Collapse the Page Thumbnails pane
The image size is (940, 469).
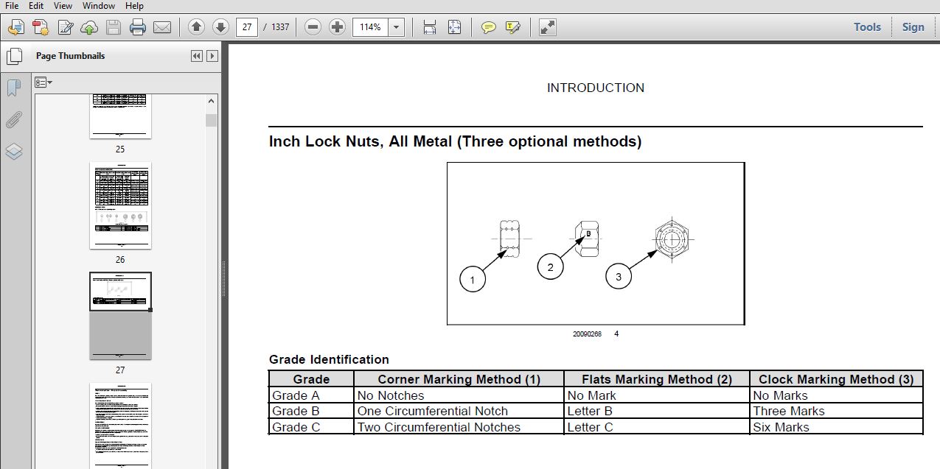(x=197, y=56)
